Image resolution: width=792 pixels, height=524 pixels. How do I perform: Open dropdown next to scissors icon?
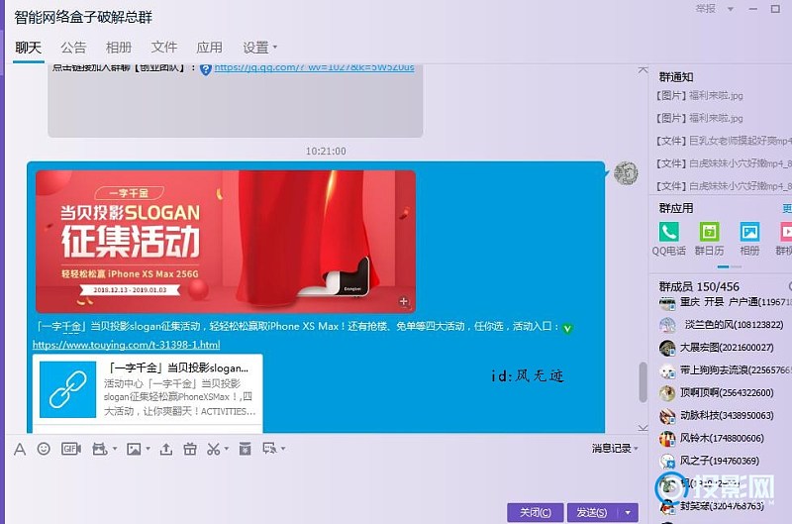point(227,449)
